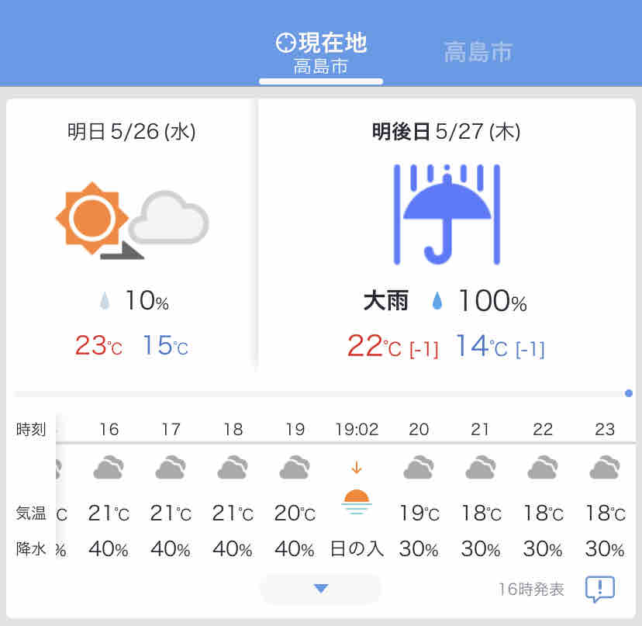Tap the 日の入 sunset label
This screenshot has height=626, width=642.
[357, 549]
